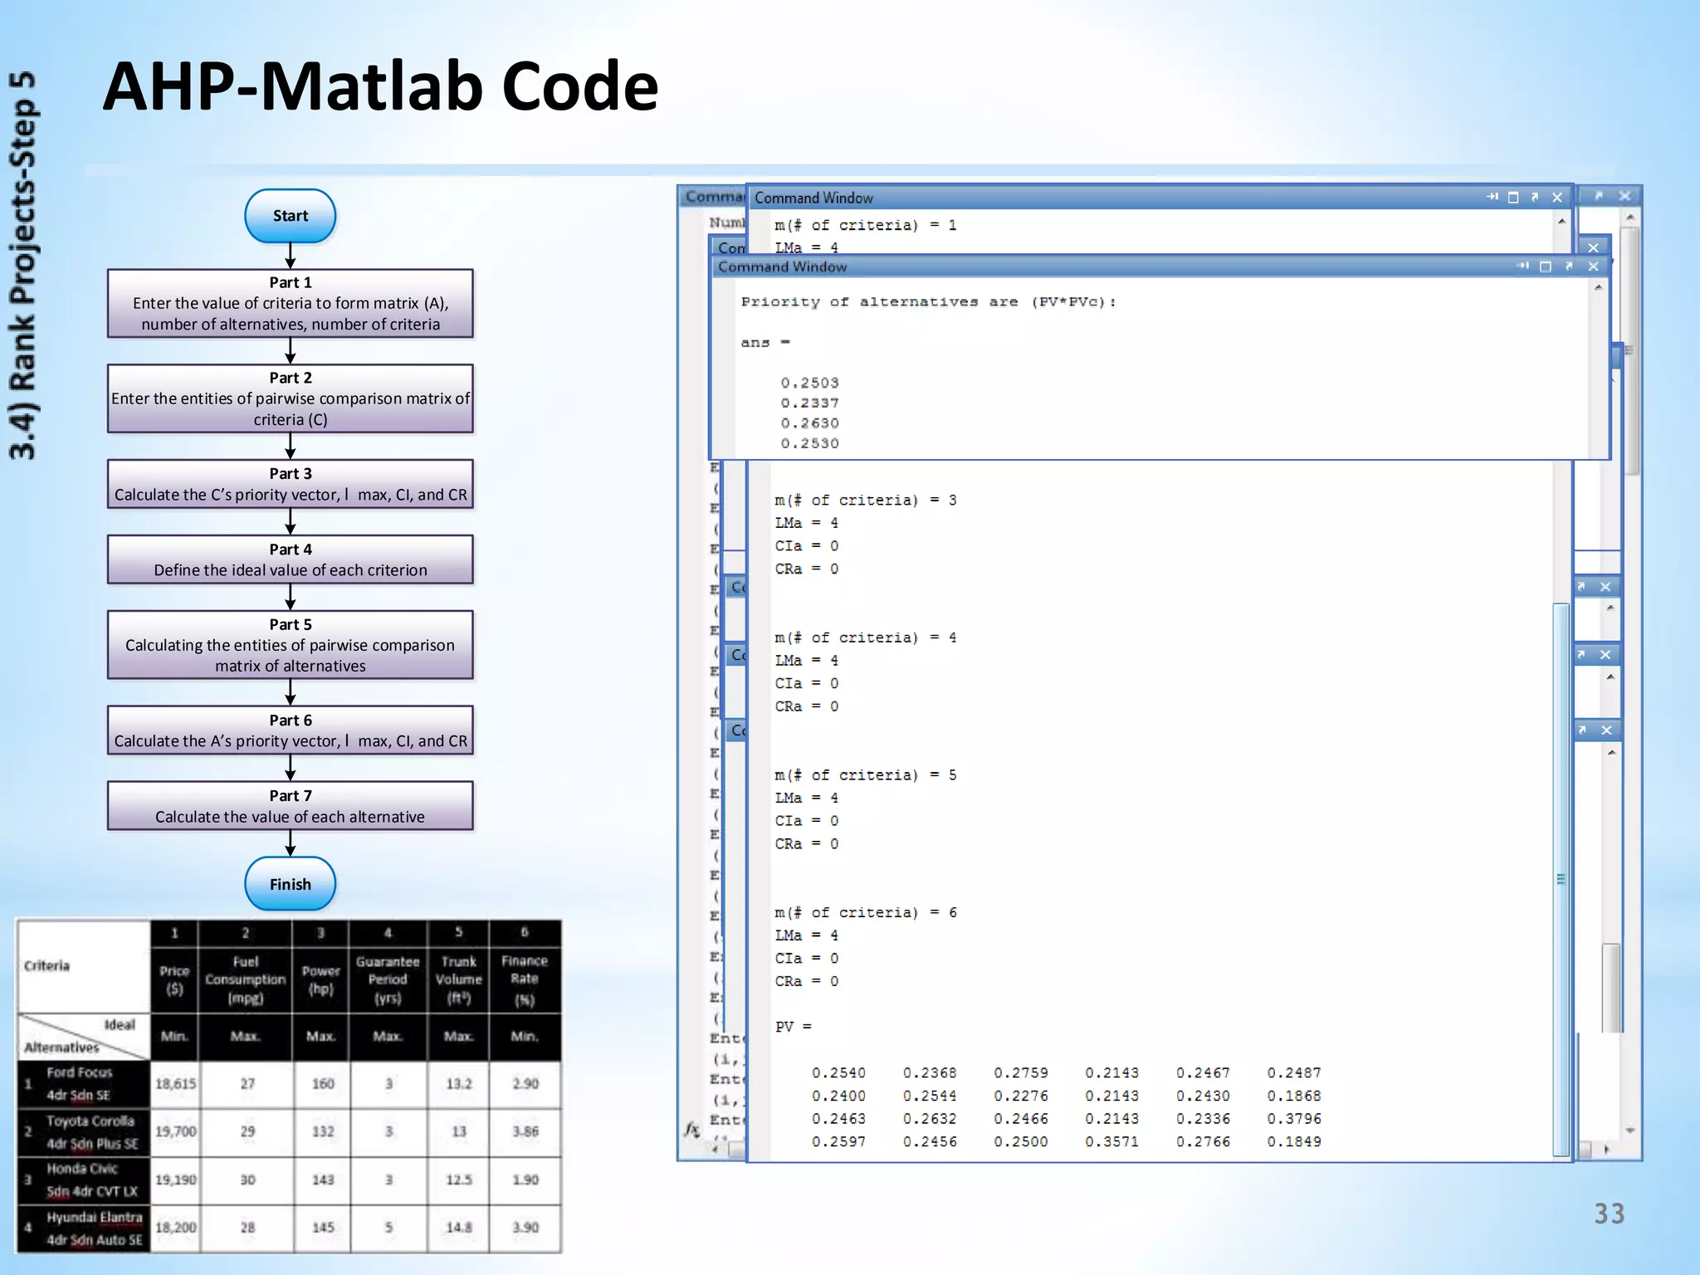Viewport: 1700px width, 1275px height.
Task: Click the AHP-Matlab Code slide title
Action: pos(380,86)
